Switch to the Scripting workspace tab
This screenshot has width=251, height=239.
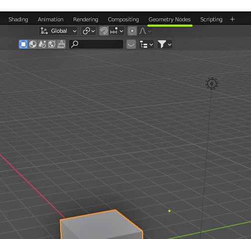211,19
